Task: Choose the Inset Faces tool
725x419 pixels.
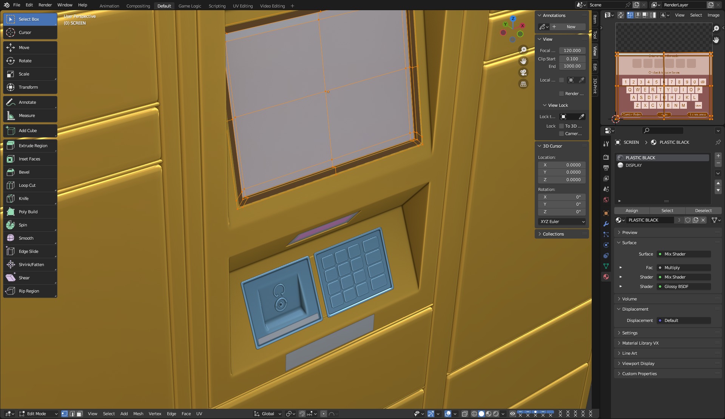Action: pyautogui.click(x=30, y=159)
